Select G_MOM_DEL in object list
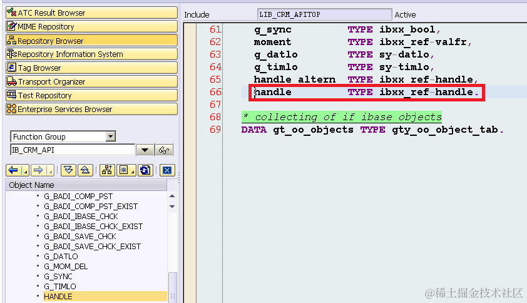The height and width of the screenshot is (303, 527). tap(66, 267)
